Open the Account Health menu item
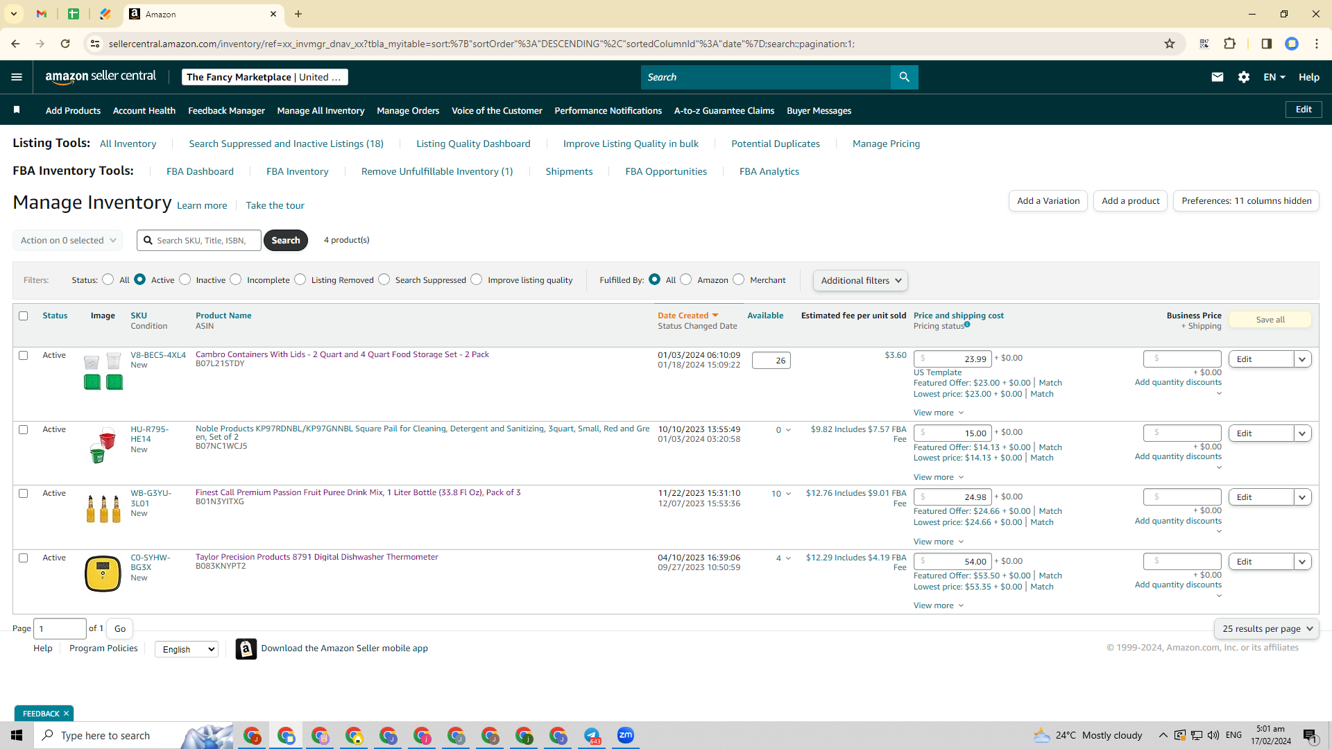Viewport: 1332px width, 749px height. click(144, 110)
